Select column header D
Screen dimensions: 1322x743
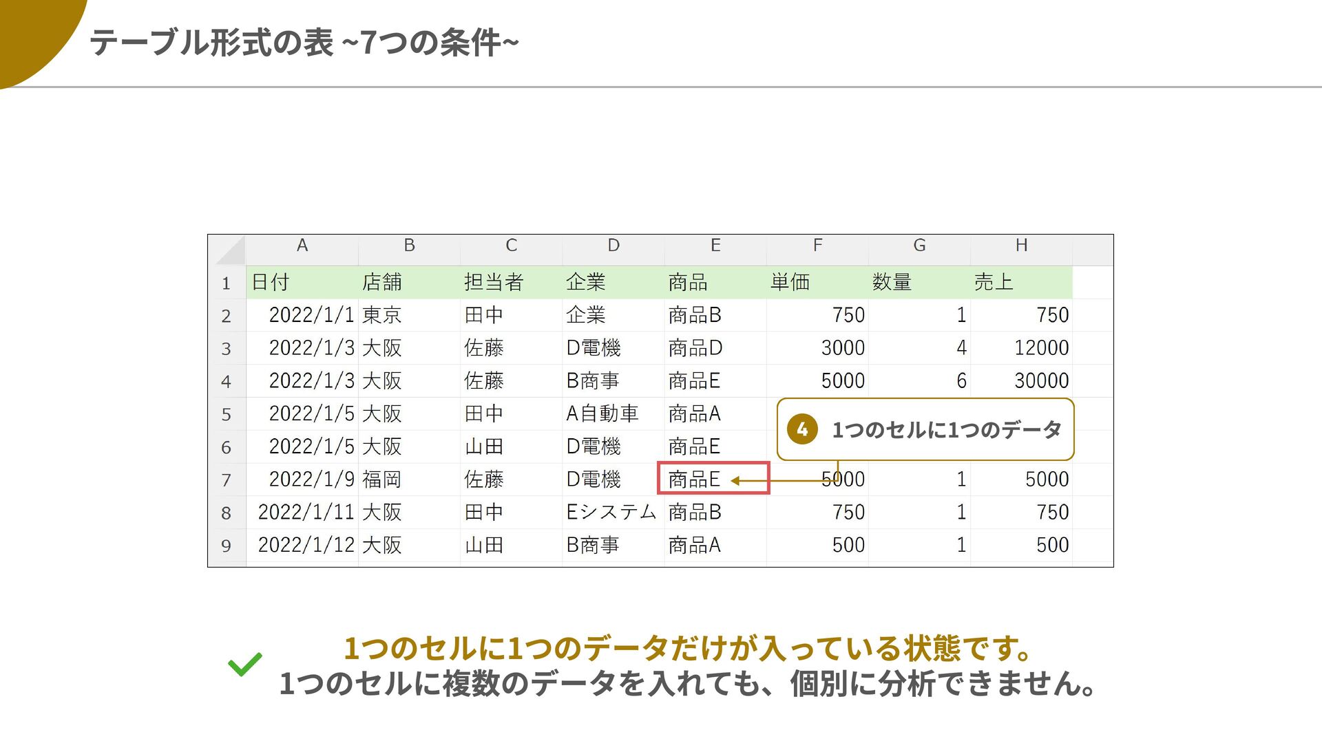613,250
